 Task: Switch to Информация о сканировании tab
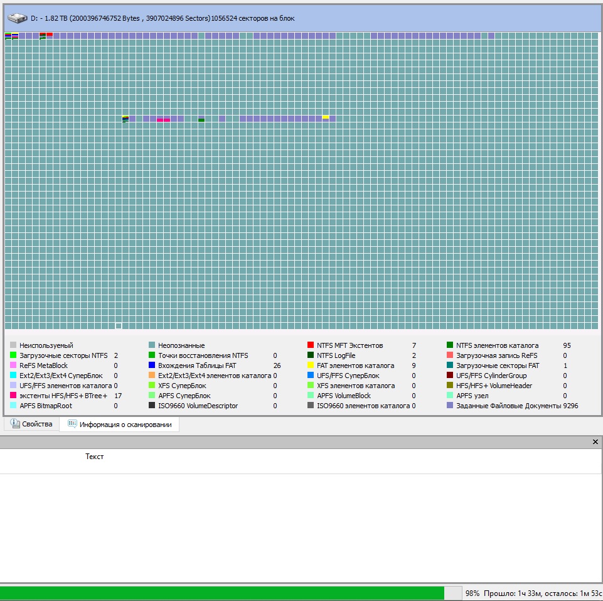point(125,425)
